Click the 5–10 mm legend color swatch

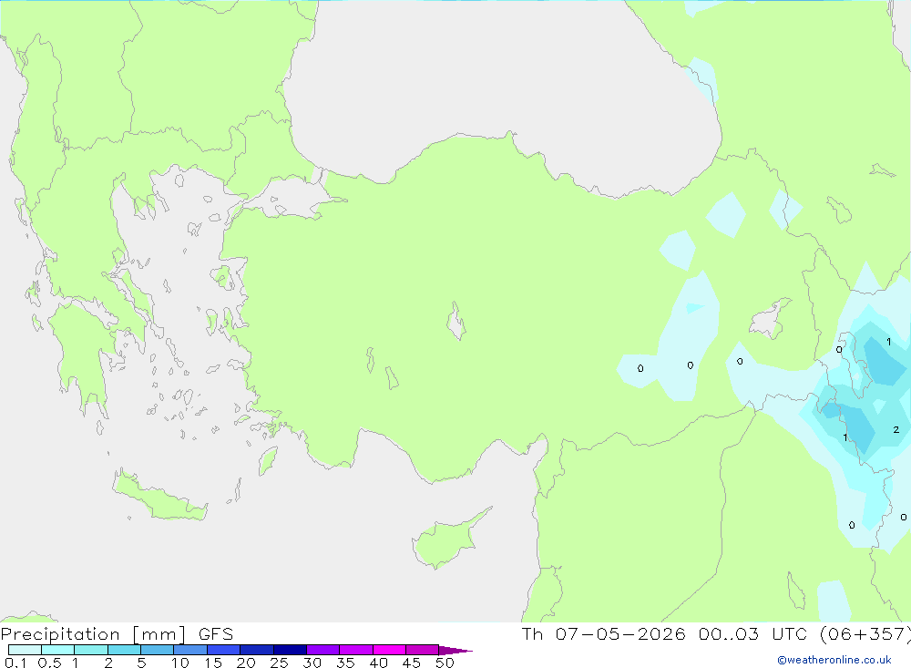click(x=157, y=650)
